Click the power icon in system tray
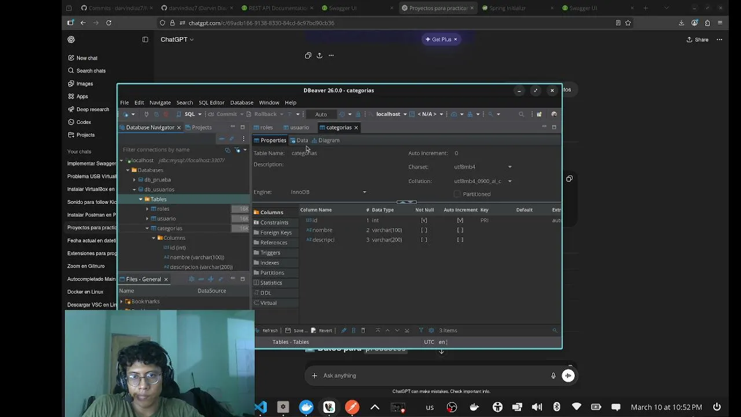Viewport: 741px width, 417px height. point(717,407)
